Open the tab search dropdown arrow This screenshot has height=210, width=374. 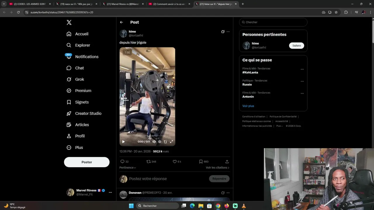(x=4, y=4)
